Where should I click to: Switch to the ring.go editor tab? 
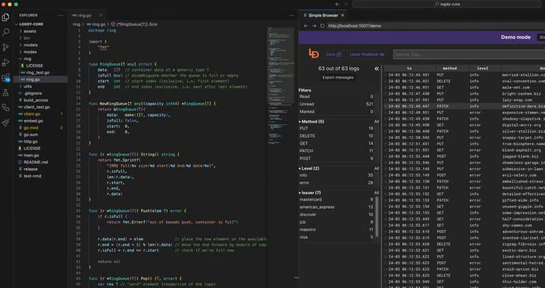pos(84,15)
